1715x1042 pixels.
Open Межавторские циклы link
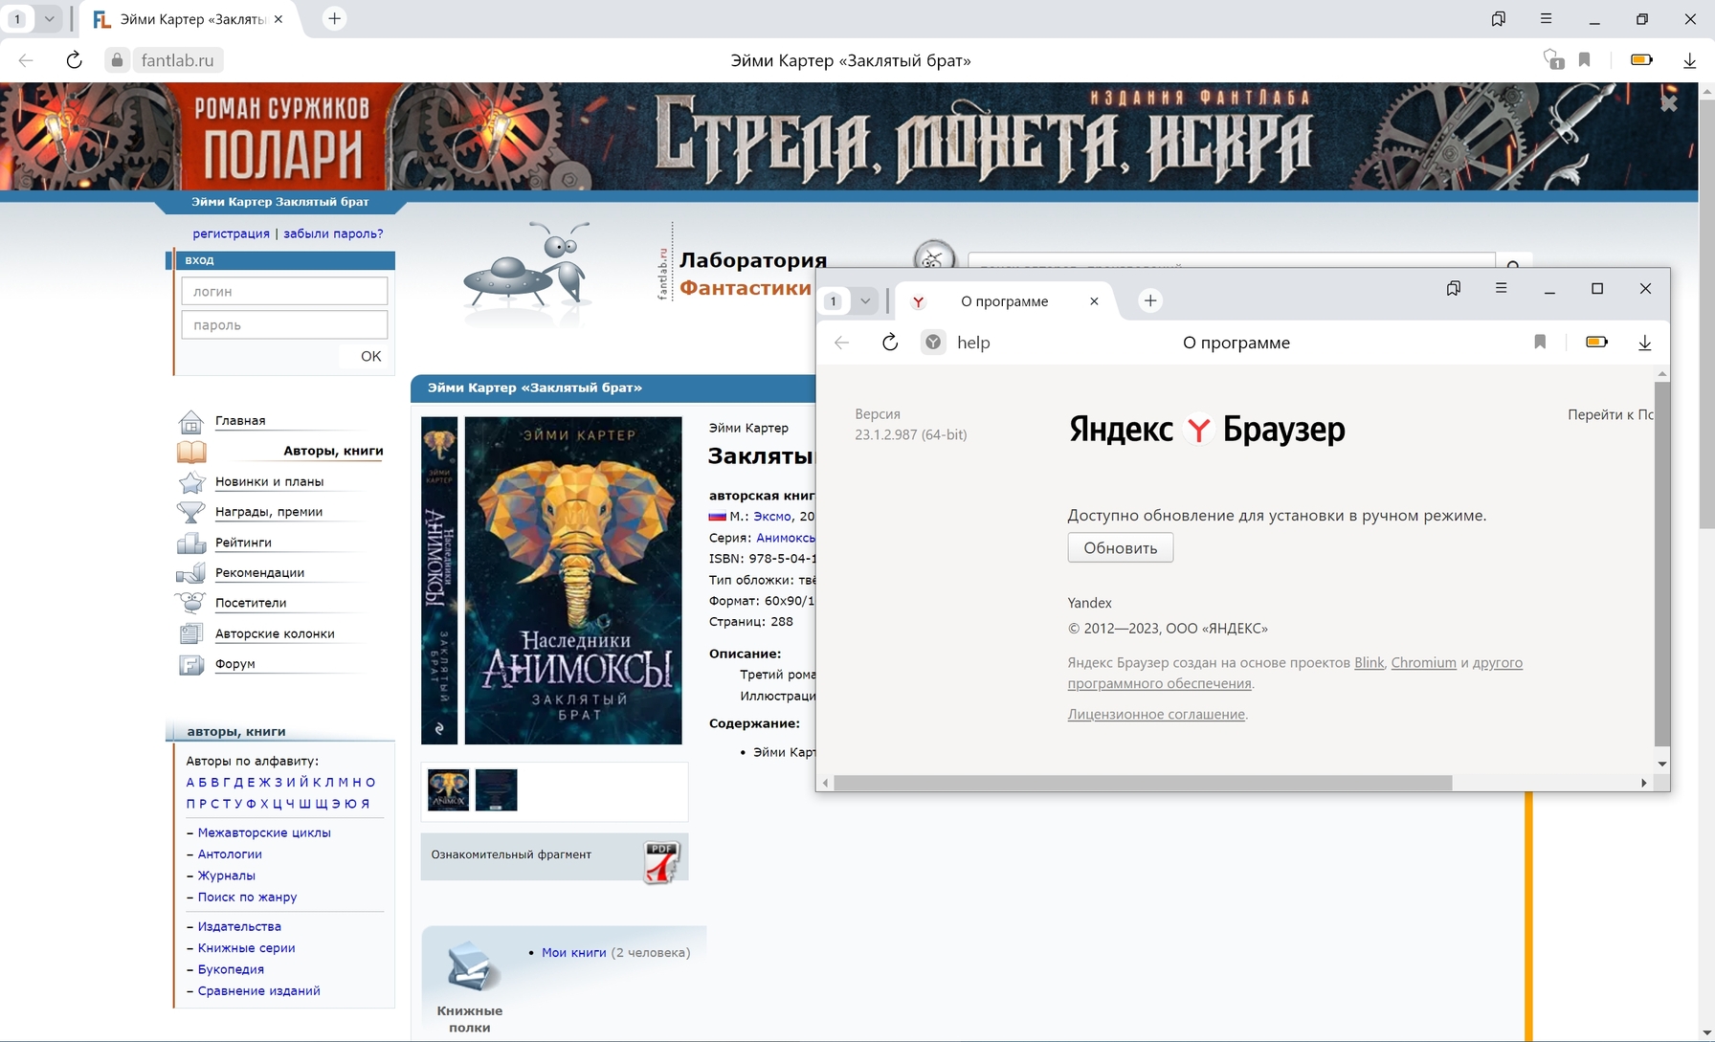264,832
